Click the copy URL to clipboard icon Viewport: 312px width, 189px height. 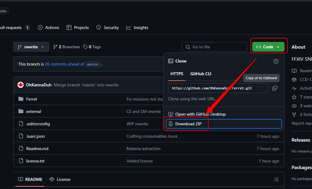(x=275, y=88)
